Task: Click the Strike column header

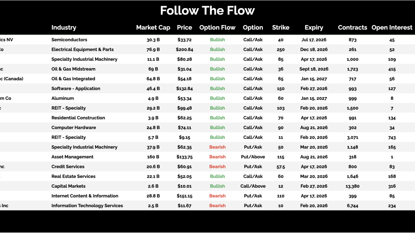Action: point(281,28)
